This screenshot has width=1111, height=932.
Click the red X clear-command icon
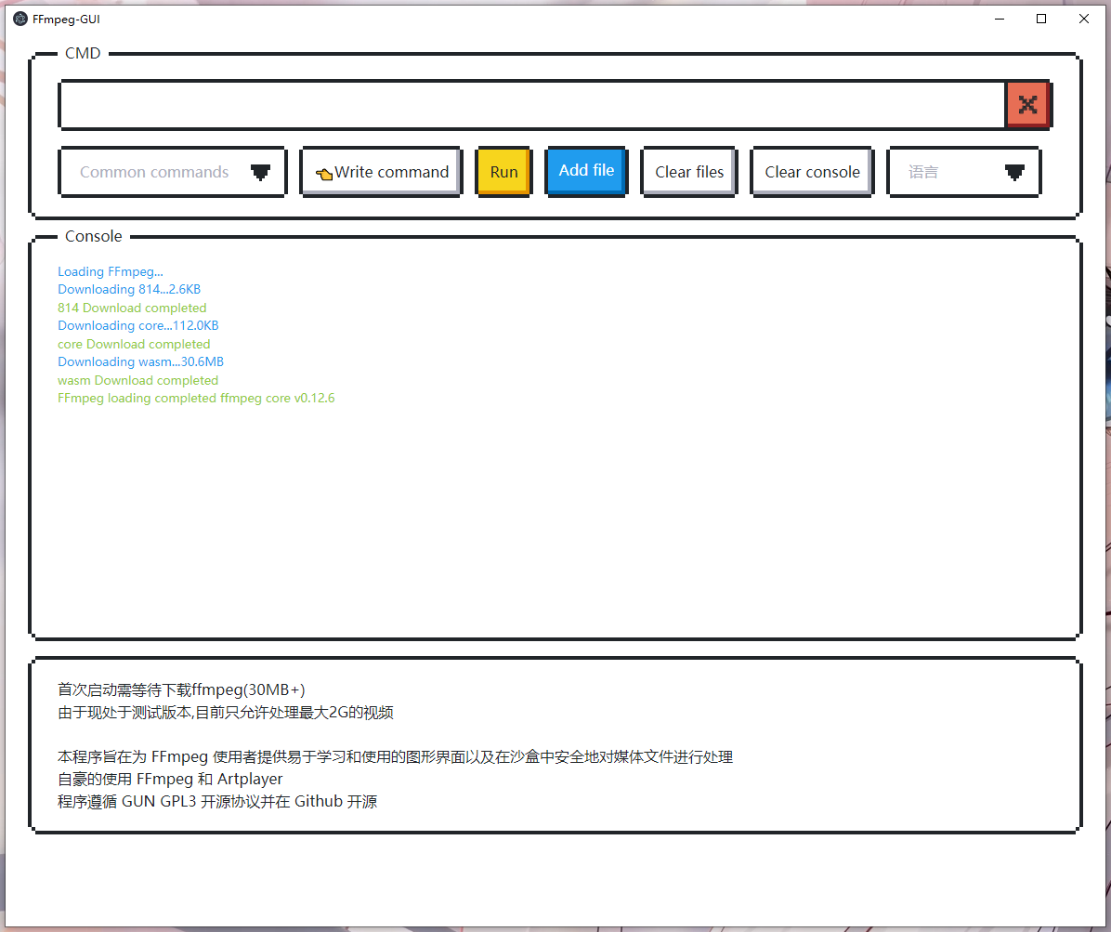(1027, 105)
